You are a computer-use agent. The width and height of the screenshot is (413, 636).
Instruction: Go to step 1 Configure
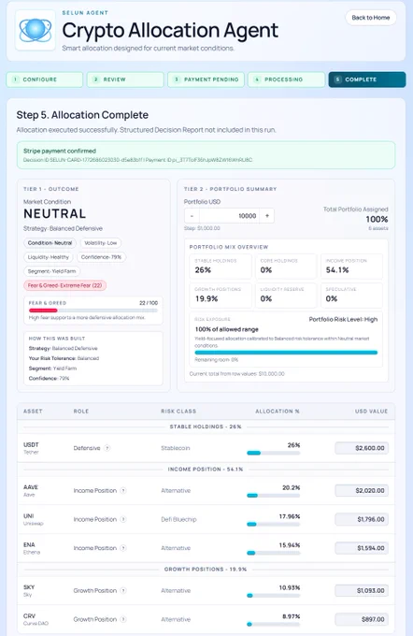(45, 79)
